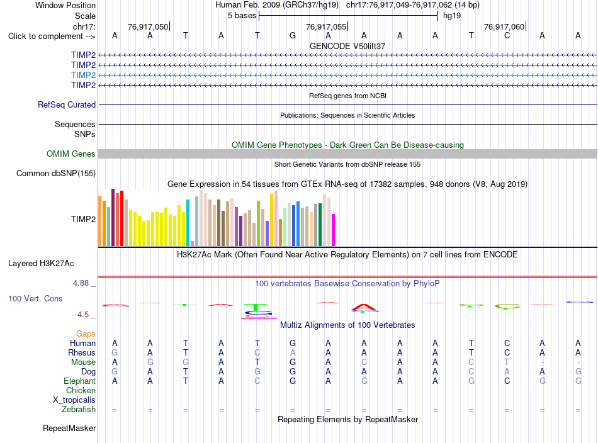
Task: Click the OMIM Genes track label
Action: (x=71, y=154)
